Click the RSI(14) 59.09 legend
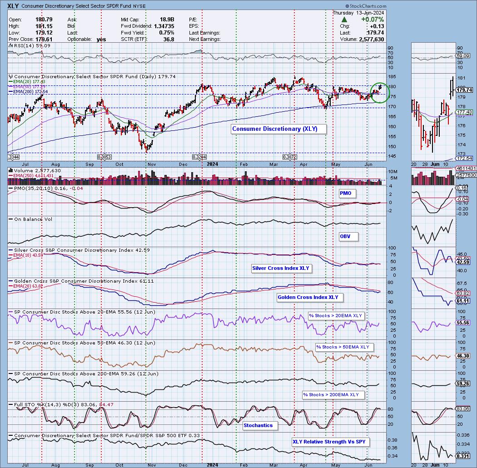 (x=30, y=45)
